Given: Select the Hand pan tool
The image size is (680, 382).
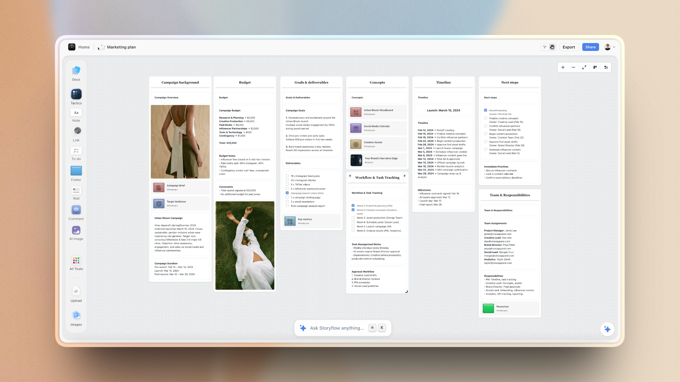Looking at the screenshot, I should (x=552, y=47).
